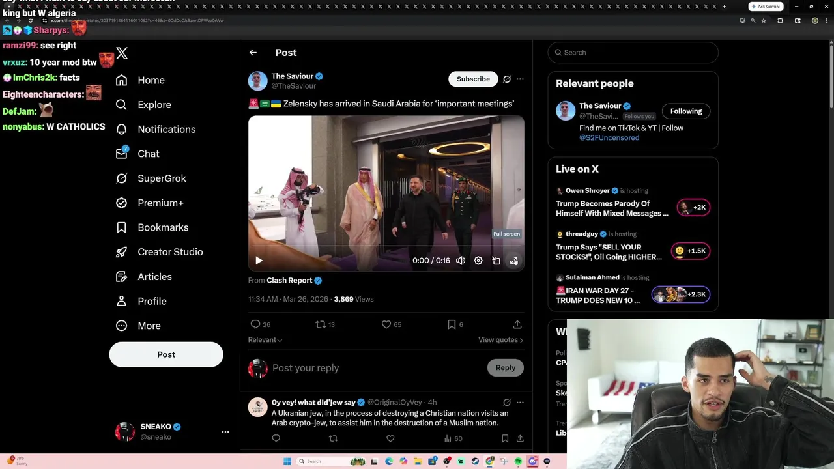Open @S2FUncensored link

pyautogui.click(x=609, y=138)
